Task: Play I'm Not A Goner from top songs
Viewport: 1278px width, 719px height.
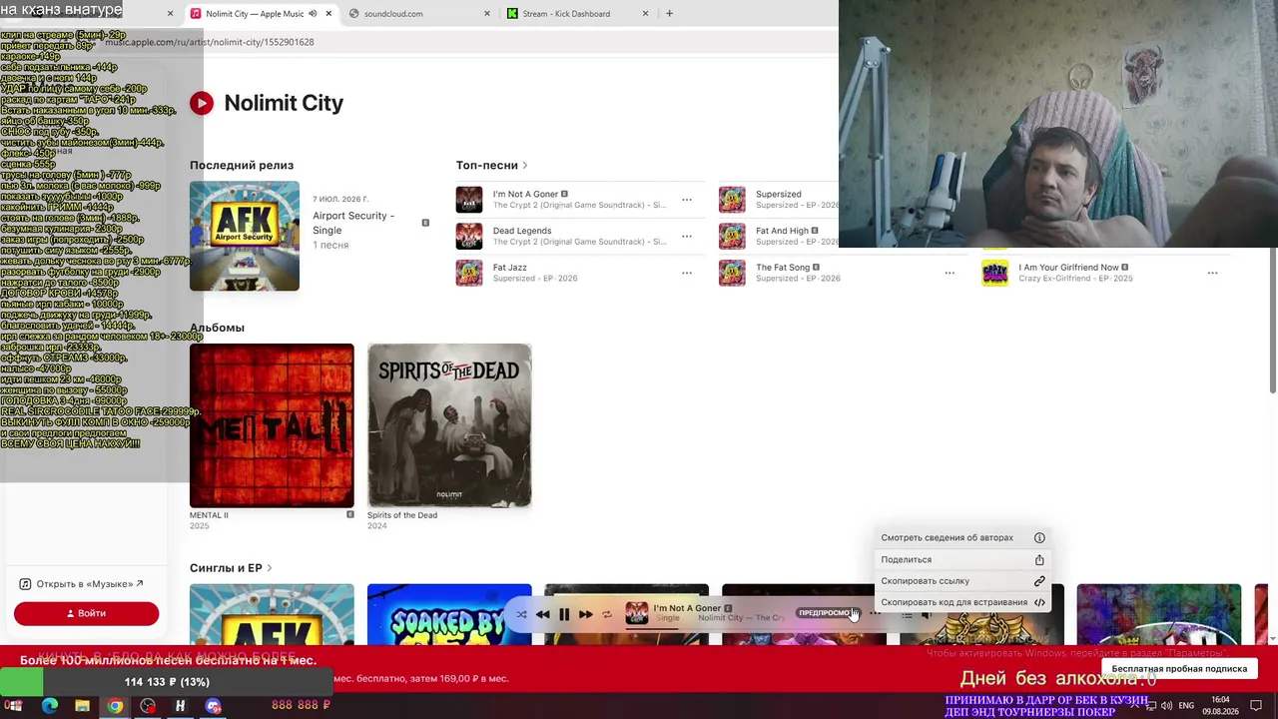Action: tap(469, 200)
